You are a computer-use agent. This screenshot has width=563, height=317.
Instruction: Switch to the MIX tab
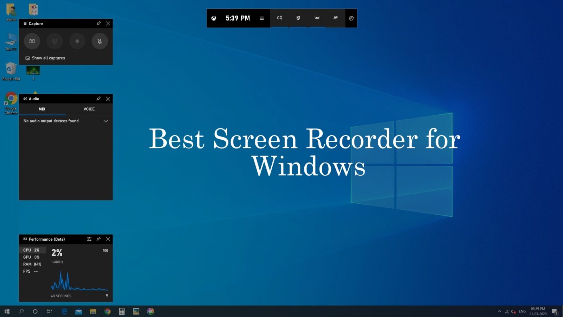pyautogui.click(x=42, y=109)
